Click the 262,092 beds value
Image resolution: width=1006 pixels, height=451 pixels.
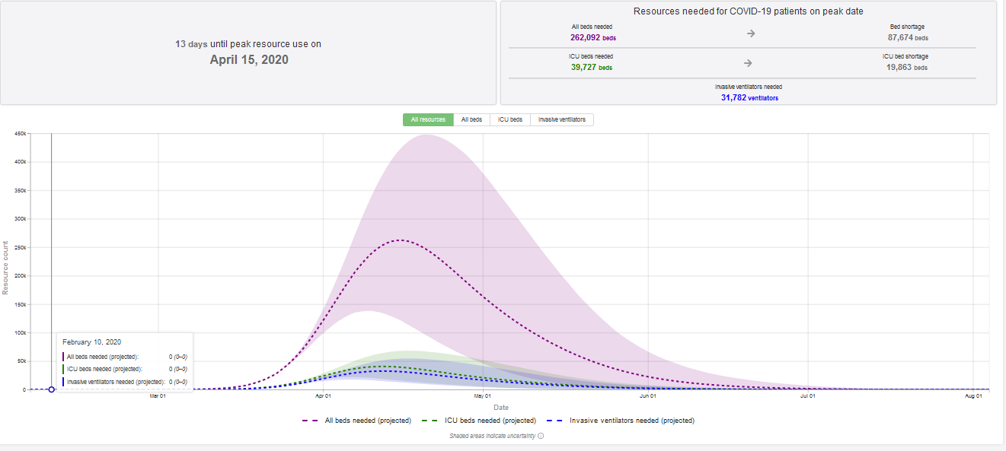(592, 37)
